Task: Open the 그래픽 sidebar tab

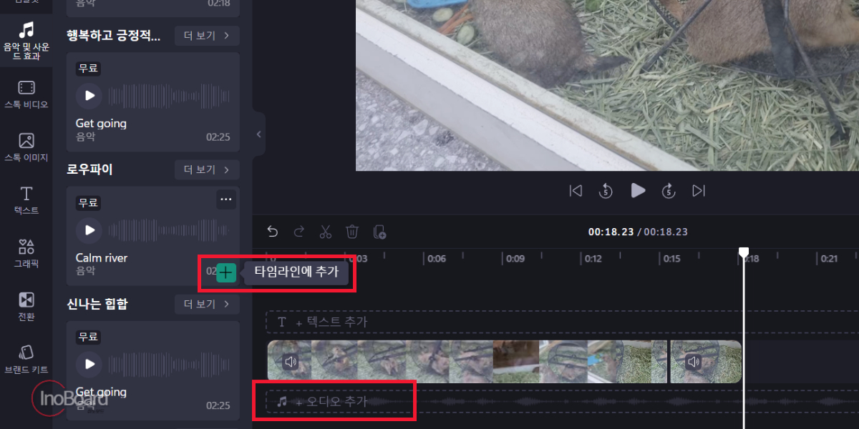Action: (26, 254)
